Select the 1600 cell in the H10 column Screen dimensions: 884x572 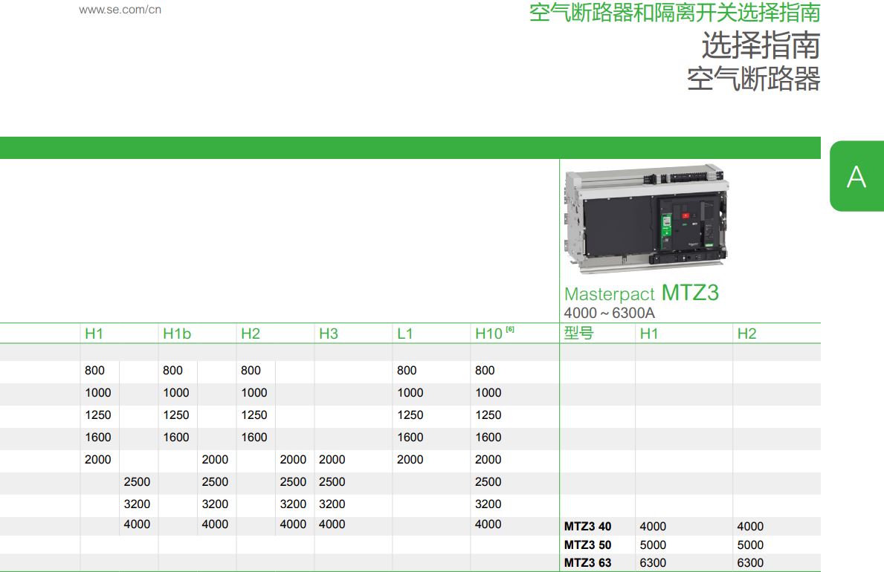pyautogui.click(x=488, y=438)
